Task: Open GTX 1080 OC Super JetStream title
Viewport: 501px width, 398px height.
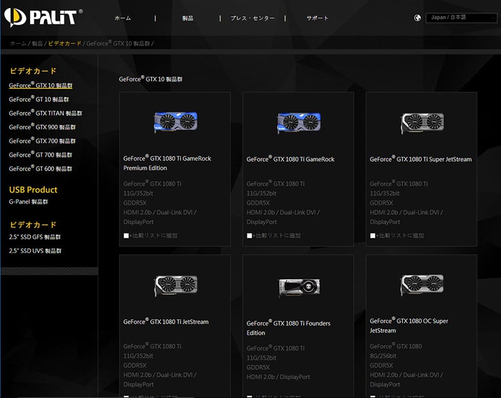Action: coord(409,326)
